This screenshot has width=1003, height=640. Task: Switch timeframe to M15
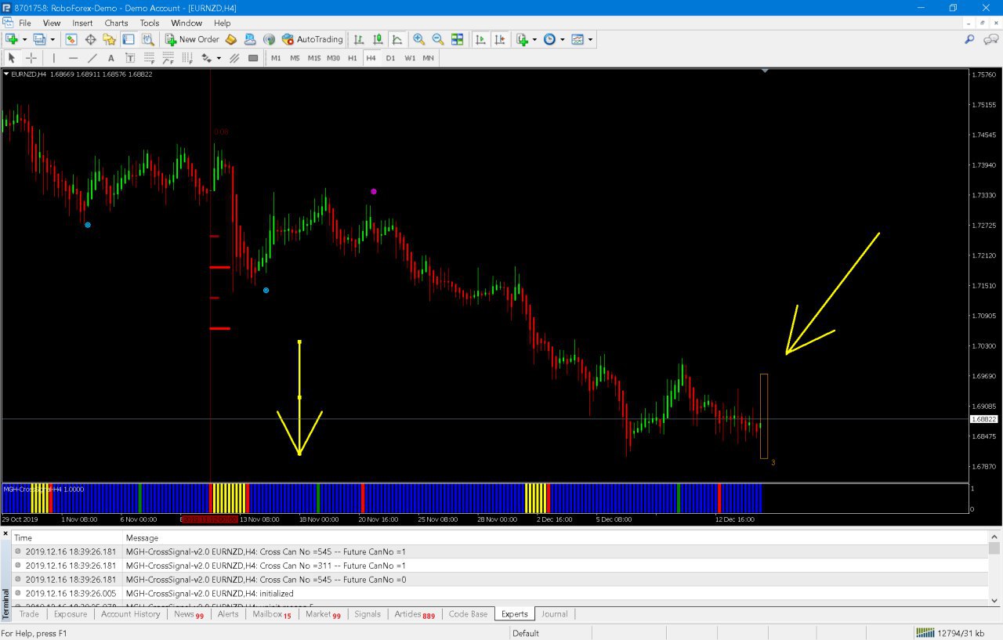point(313,58)
